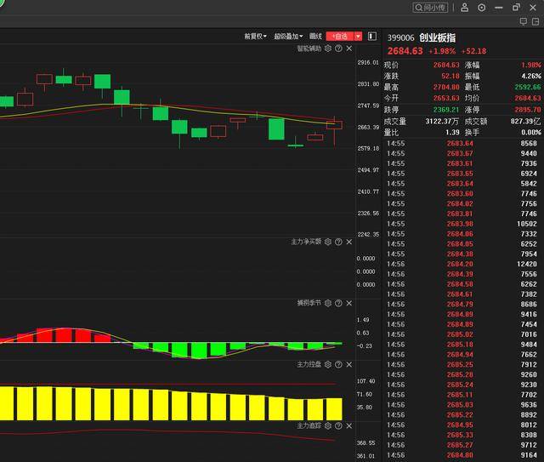Open the user account icon
544x462 pixels.
(465, 8)
